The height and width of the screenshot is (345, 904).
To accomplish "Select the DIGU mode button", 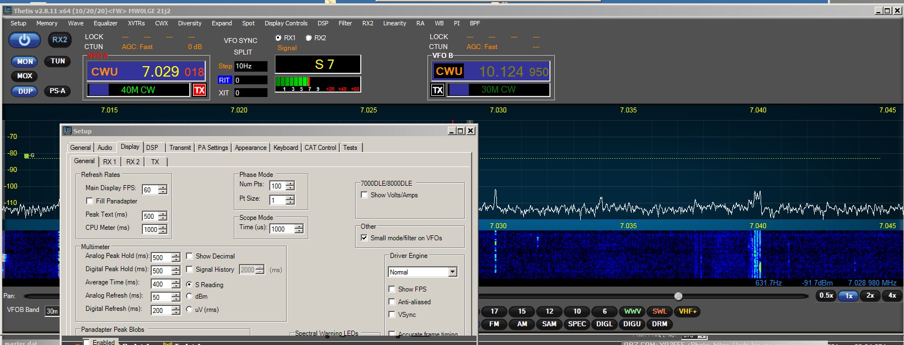I will 632,324.
